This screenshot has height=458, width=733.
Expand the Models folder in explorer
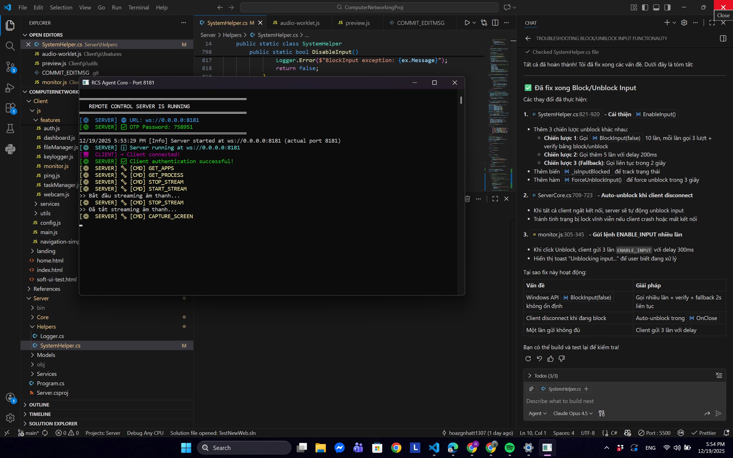tap(46, 355)
